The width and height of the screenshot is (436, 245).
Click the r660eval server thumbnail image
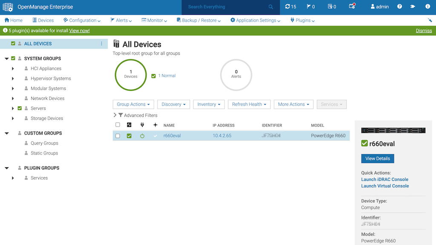[393, 130]
